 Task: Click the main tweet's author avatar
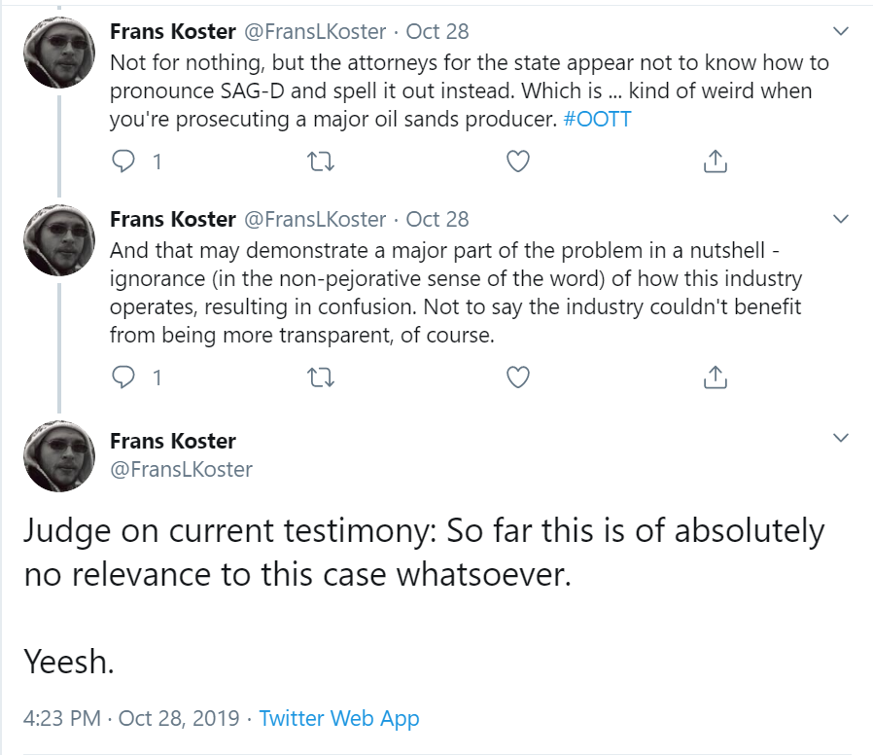pyautogui.click(x=58, y=455)
